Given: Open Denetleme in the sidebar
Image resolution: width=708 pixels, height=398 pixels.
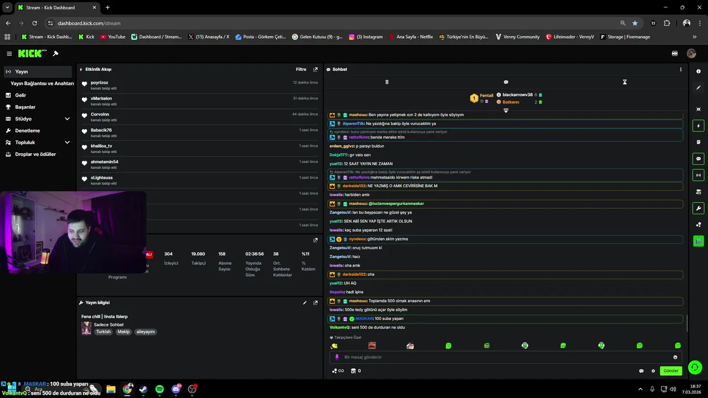Looking at the screenshot, I should [x=38, y=130].
